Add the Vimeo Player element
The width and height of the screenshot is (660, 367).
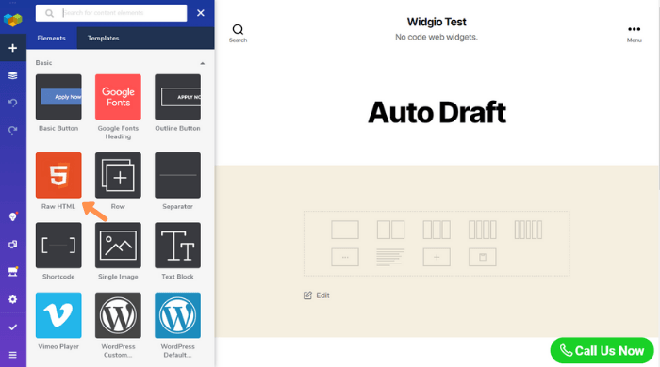58,315
